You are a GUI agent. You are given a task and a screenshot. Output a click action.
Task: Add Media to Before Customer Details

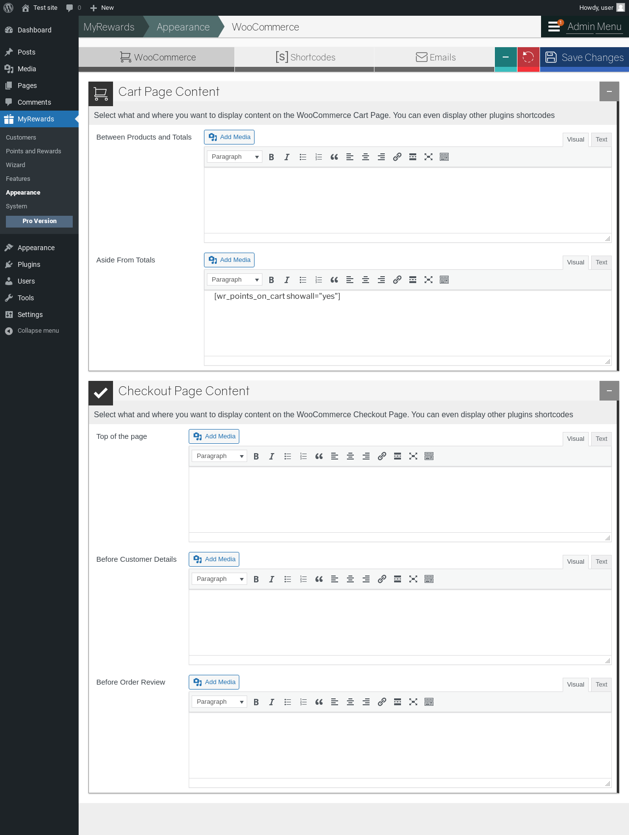pyautogui.click(x=214, y=559)
